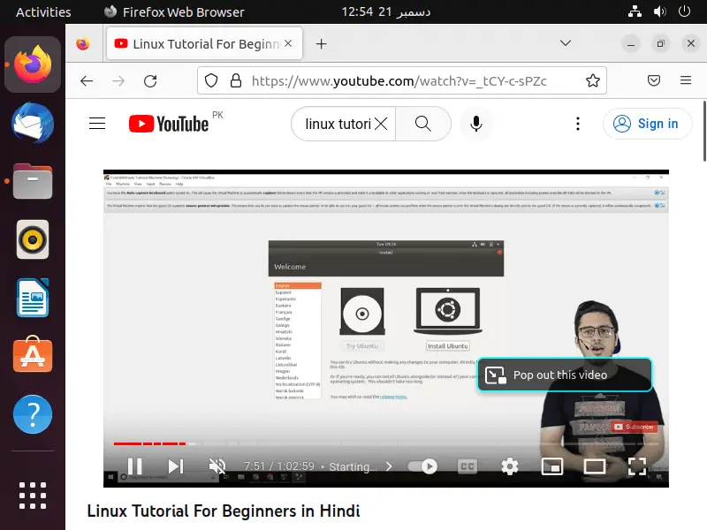Toggle the autoplay switch

(423, 466)
